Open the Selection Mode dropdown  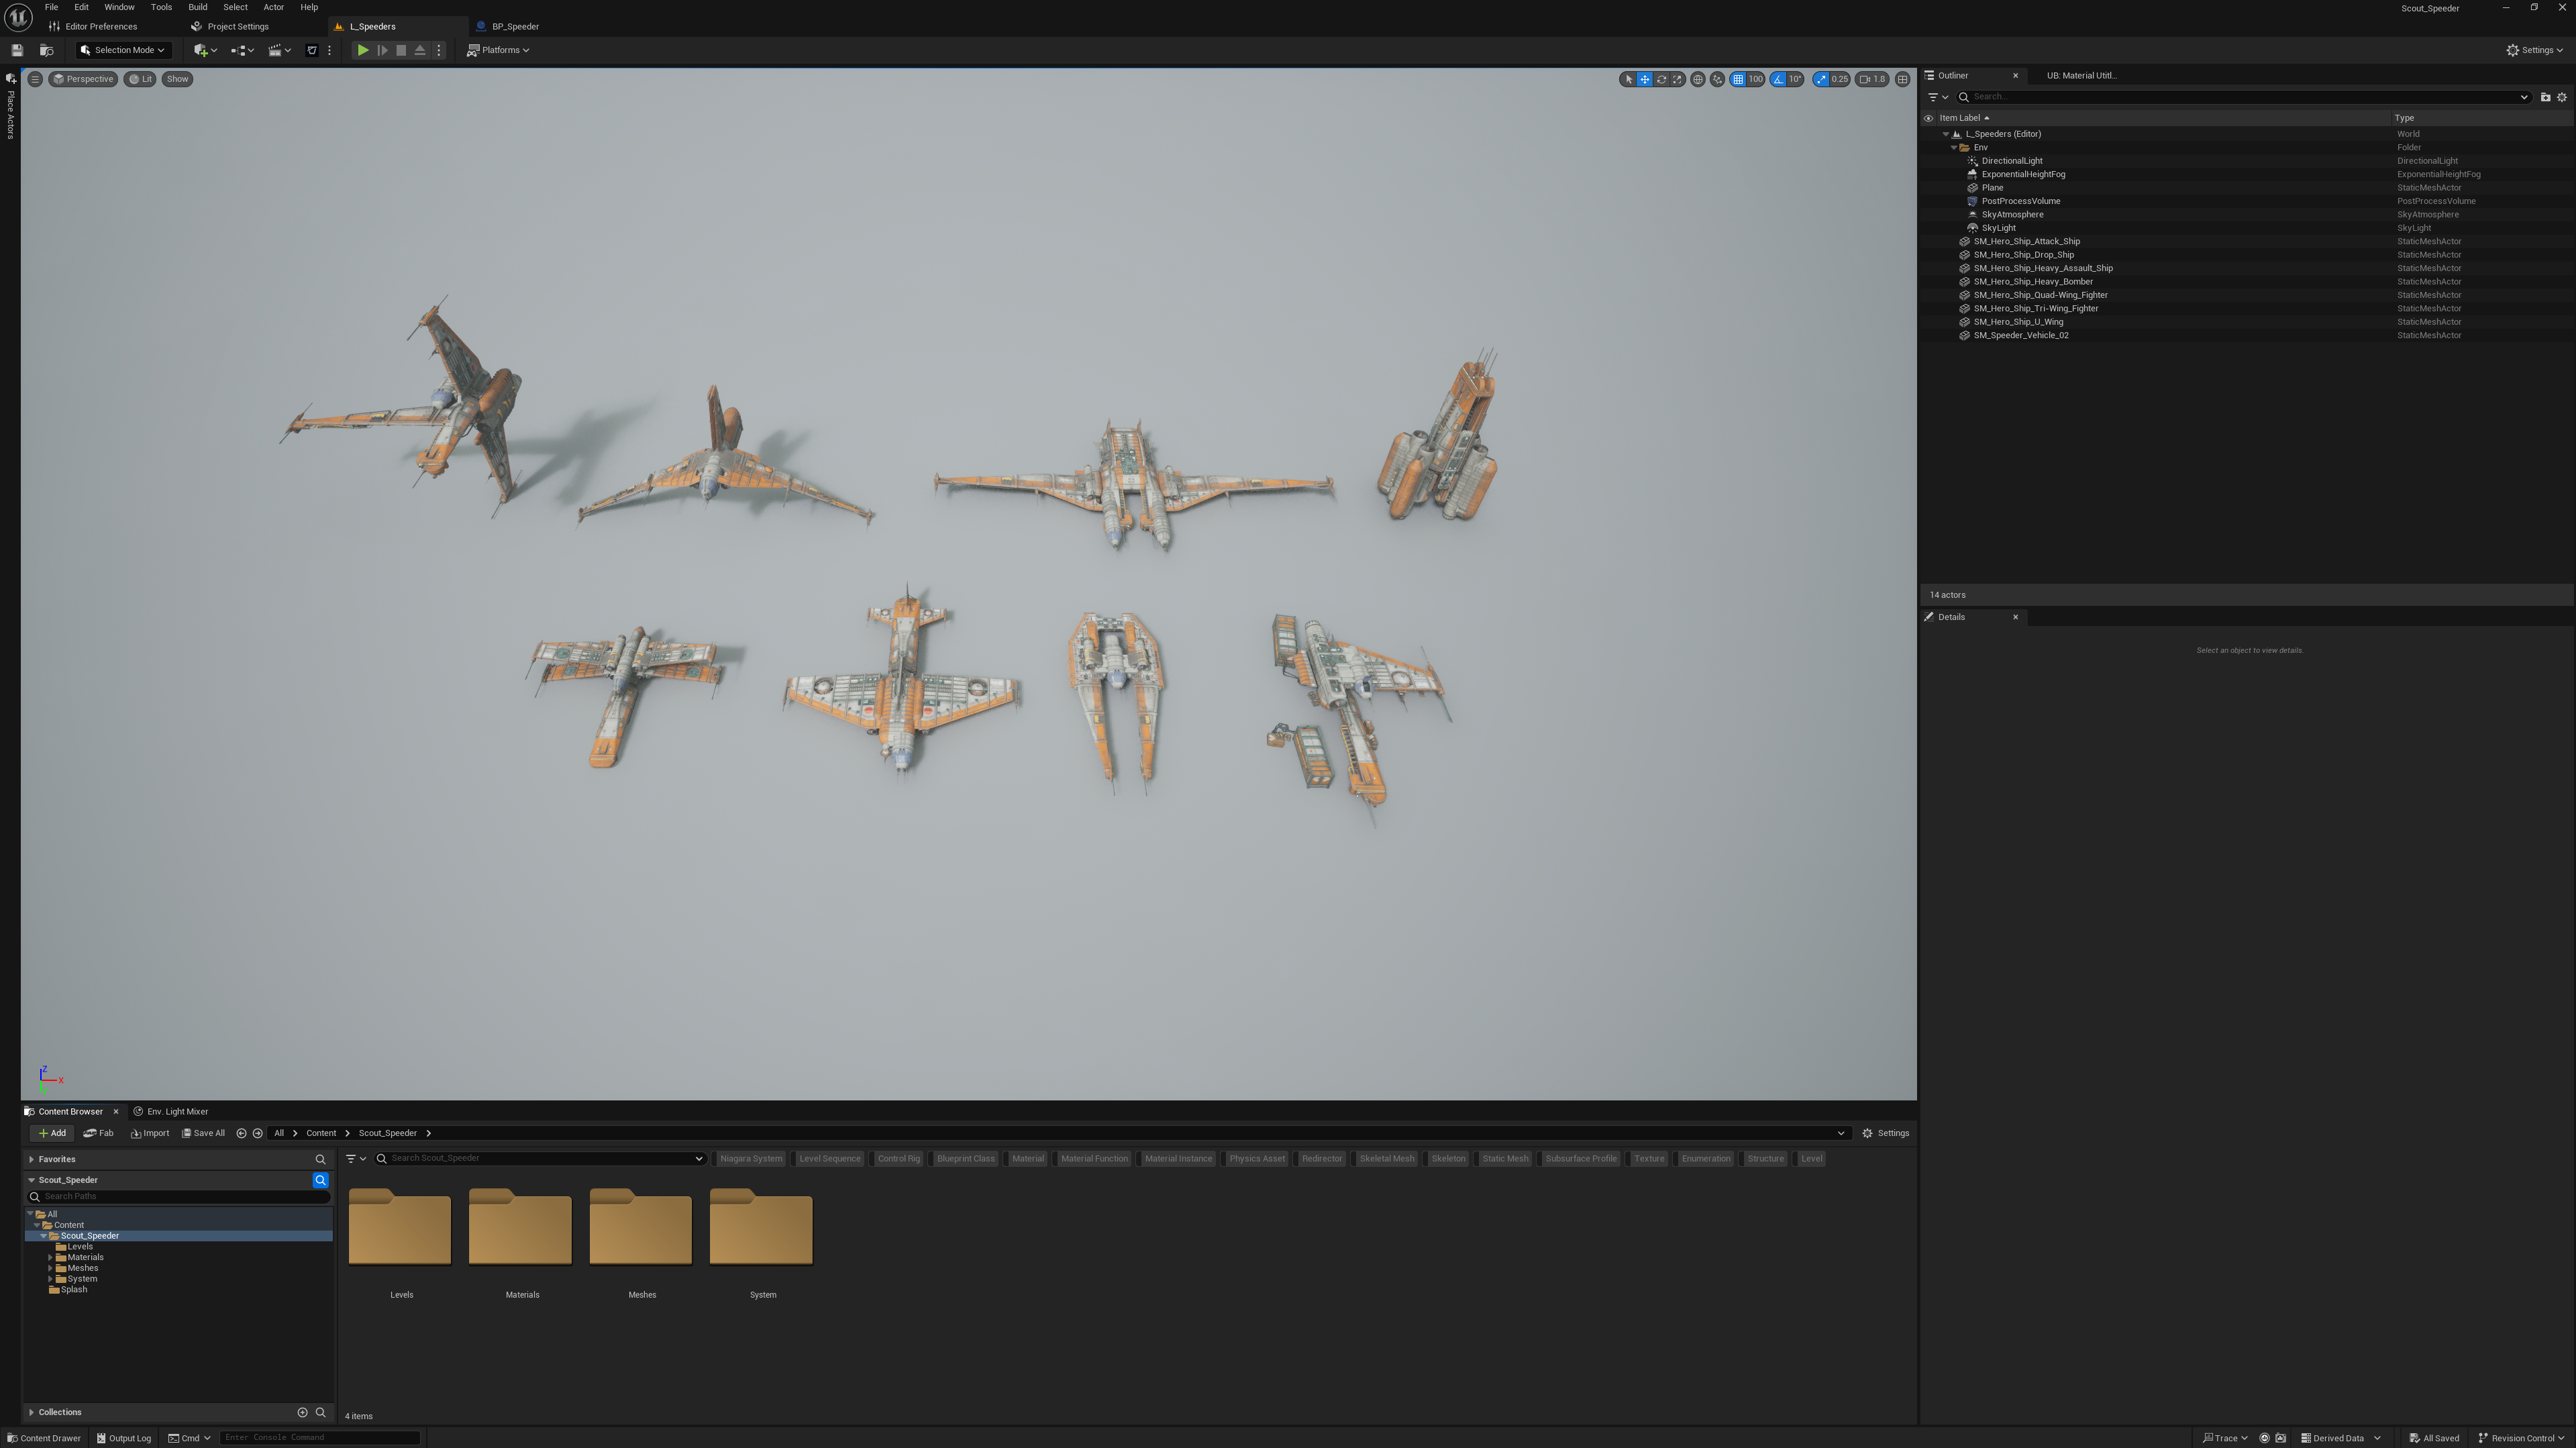pos(123,50)
